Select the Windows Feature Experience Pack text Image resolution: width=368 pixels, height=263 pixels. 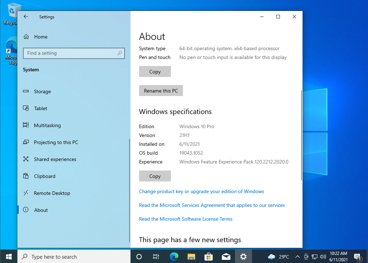[x=234, y=162]
